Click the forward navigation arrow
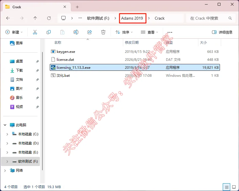 pyautogui.click(x=22, y=18)
